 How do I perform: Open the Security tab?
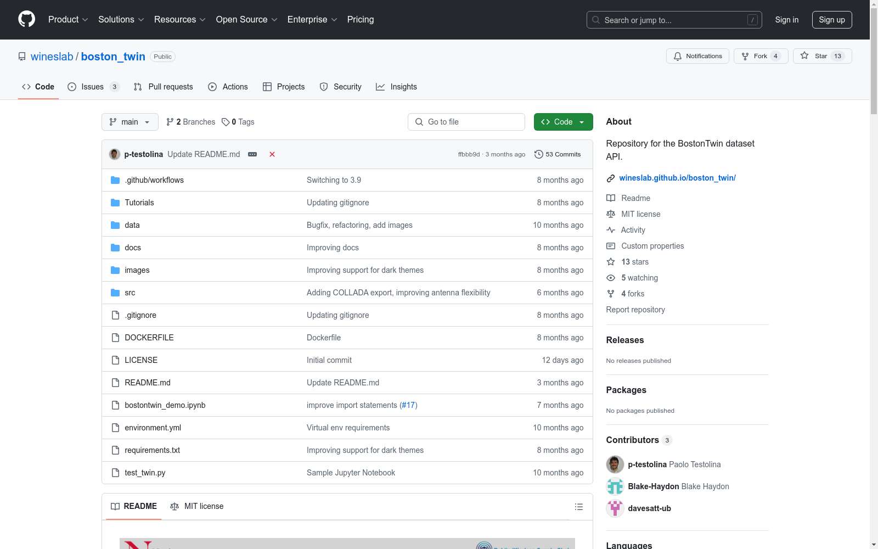[341, 87]
